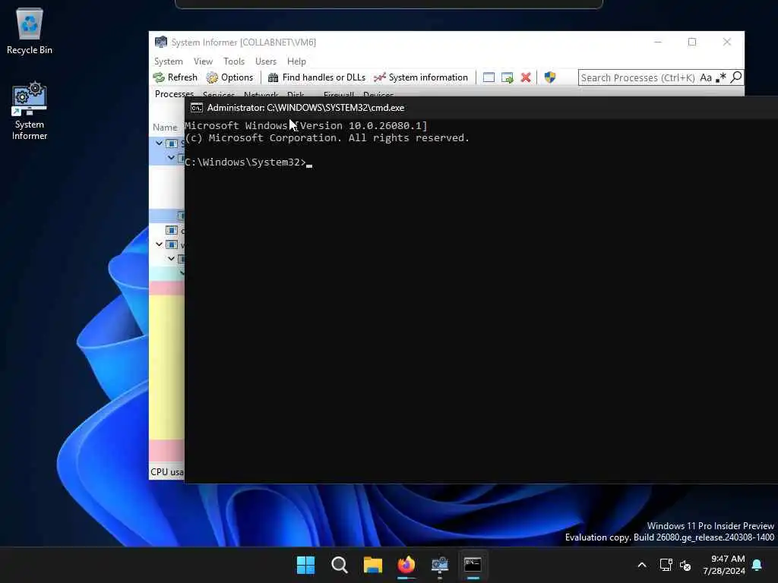The width and height of the screenshot is (778, 583).
Task: Open System Informer desktop shortcut
Action: (x=30, y=111)
